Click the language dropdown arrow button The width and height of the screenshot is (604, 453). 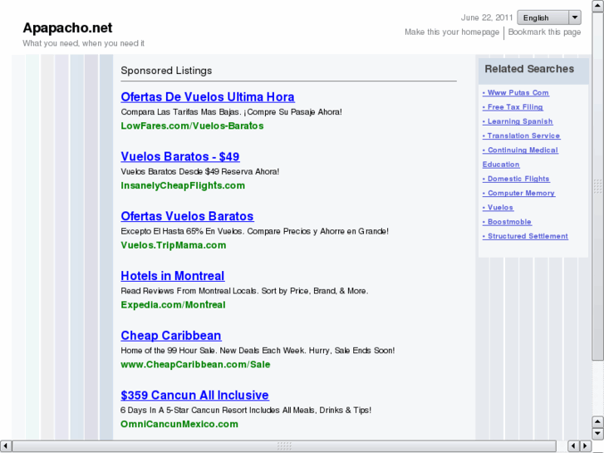pyautogui.click(x=575, y=17)
